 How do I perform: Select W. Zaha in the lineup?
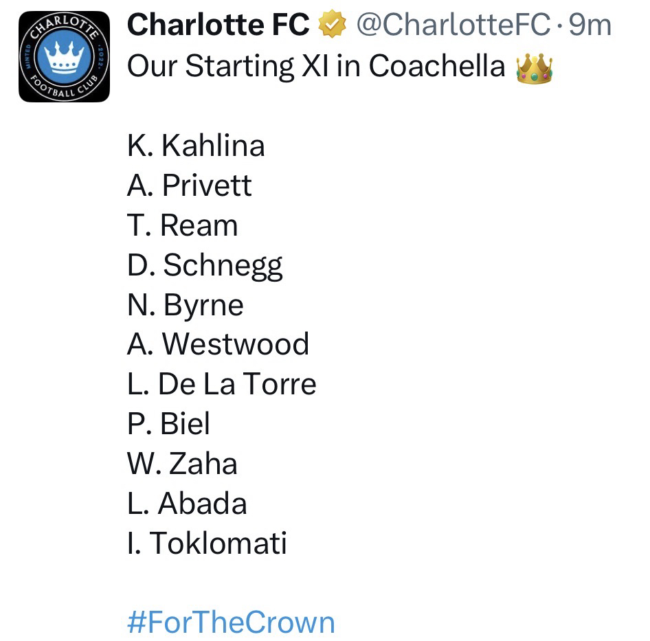182,464
